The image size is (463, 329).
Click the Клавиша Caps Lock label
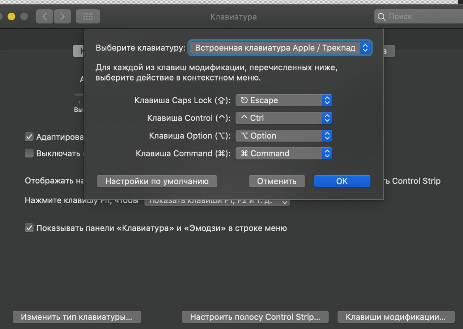(x=183, y=100)
